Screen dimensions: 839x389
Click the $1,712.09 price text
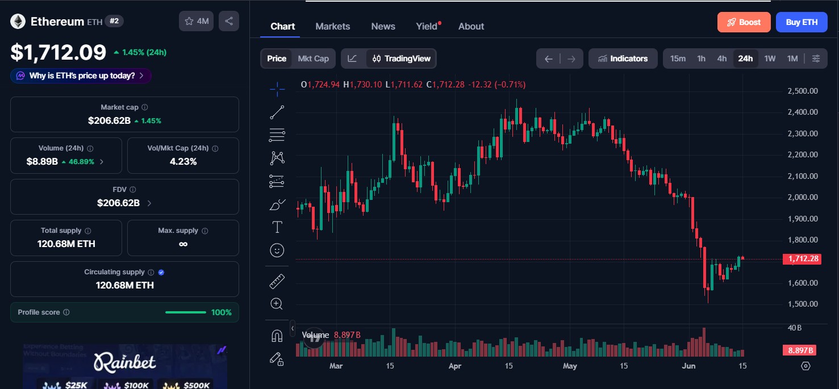59,52
